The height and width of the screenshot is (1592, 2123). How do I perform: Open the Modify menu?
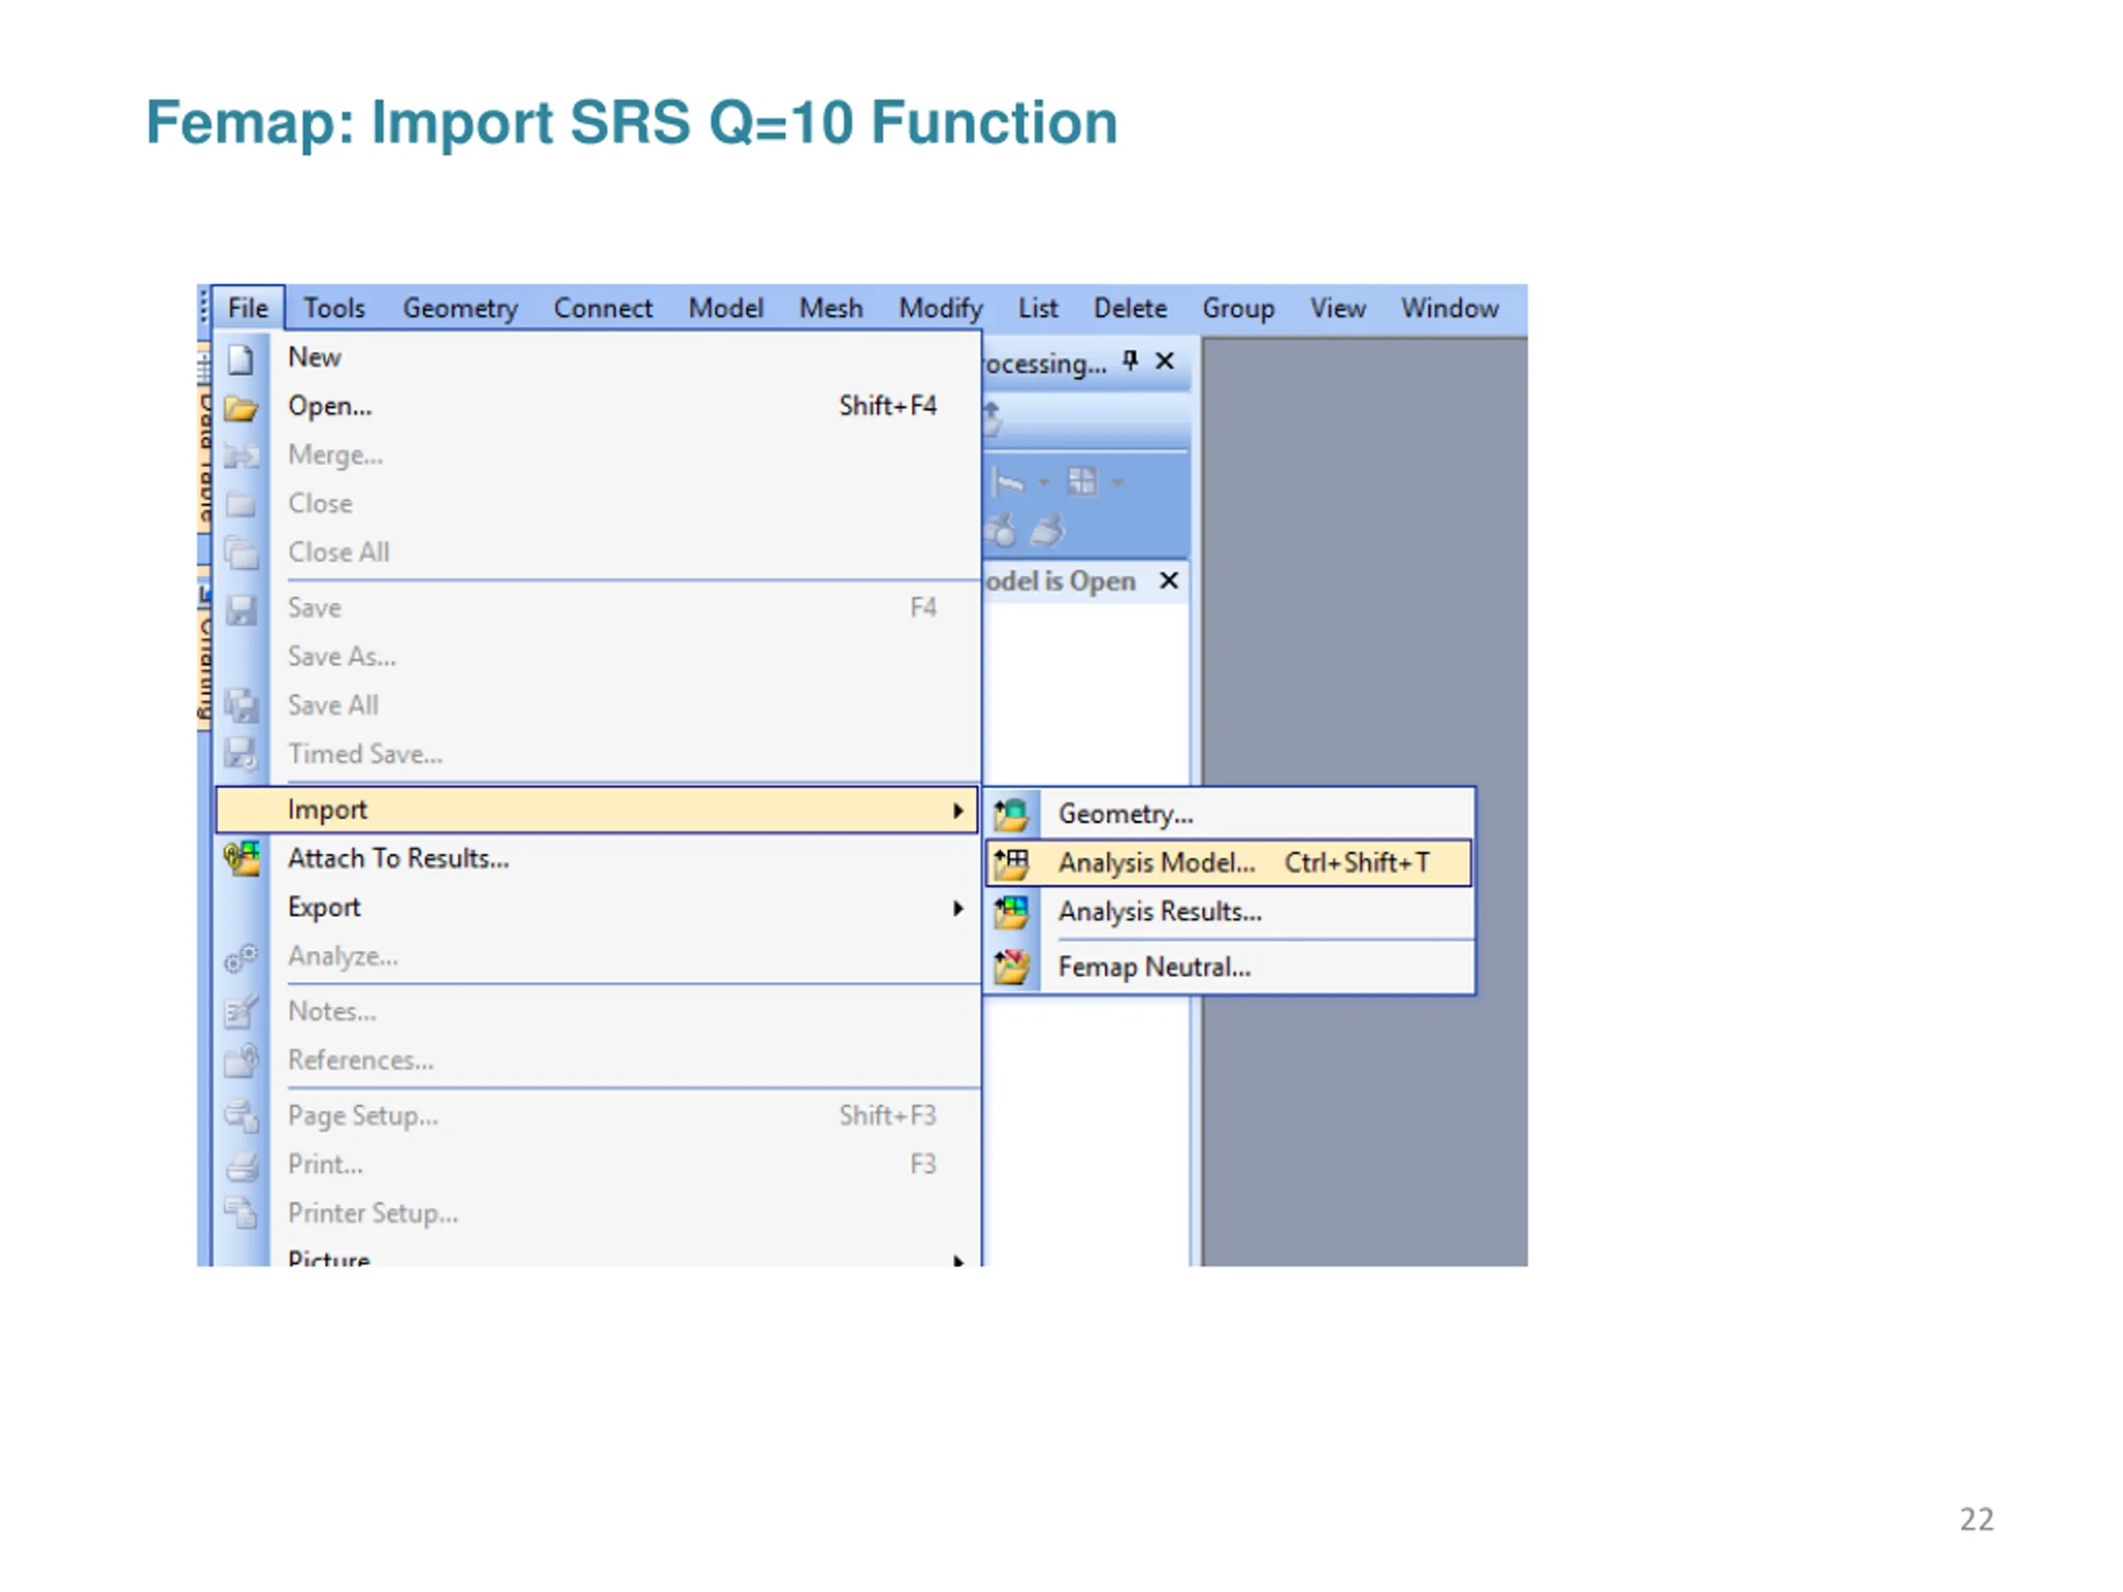point(940,308)
